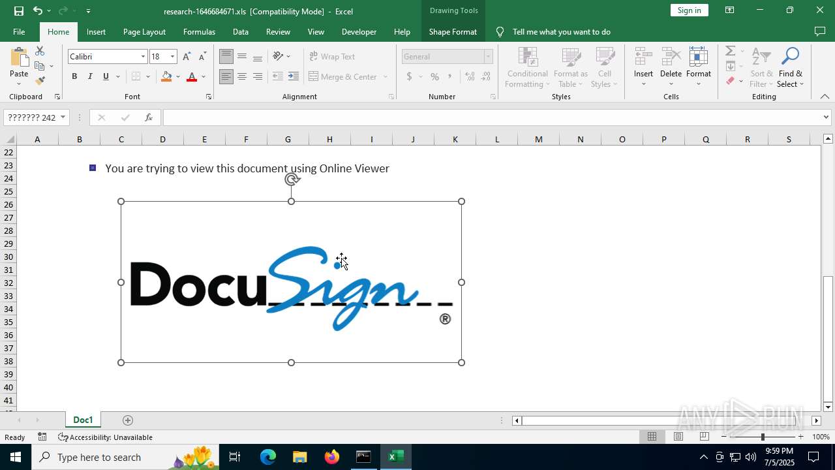Toggle Italic formatting
This screenshot has width=835, height=470.
click(90, 76)
